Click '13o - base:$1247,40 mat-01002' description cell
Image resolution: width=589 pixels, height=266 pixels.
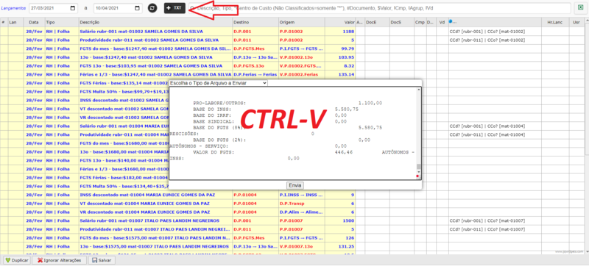(155, 57)
